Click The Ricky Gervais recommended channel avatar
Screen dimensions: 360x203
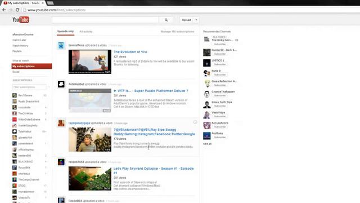click(x=206, y=39)
